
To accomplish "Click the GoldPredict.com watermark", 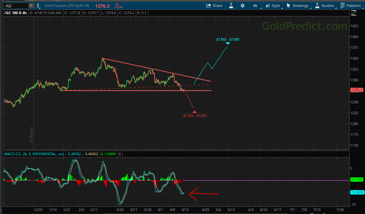I will click(304, 26).
